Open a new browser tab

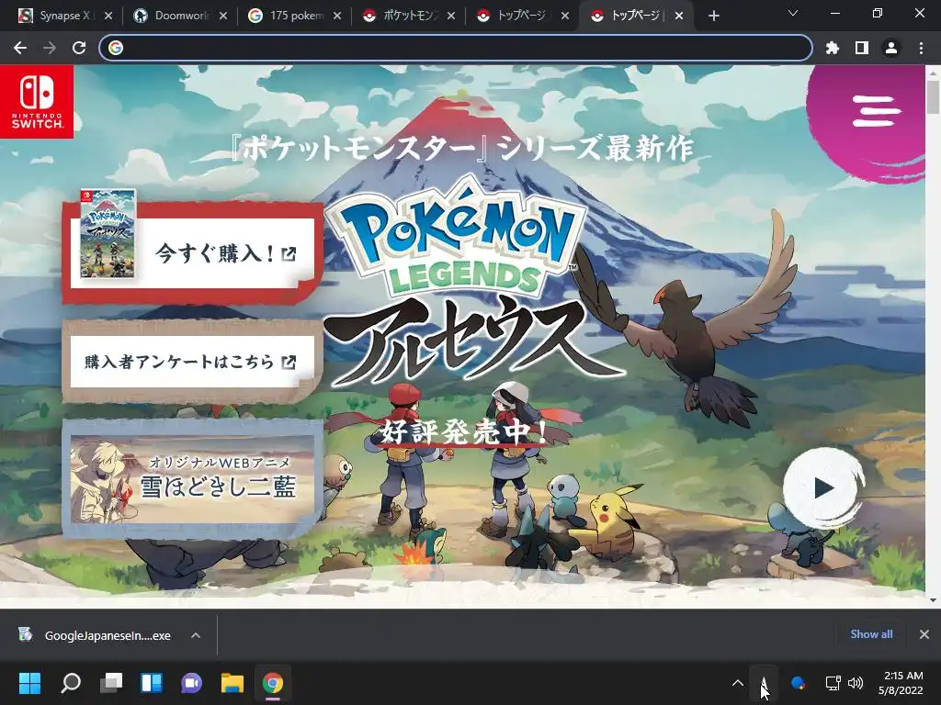coord(713,16)
